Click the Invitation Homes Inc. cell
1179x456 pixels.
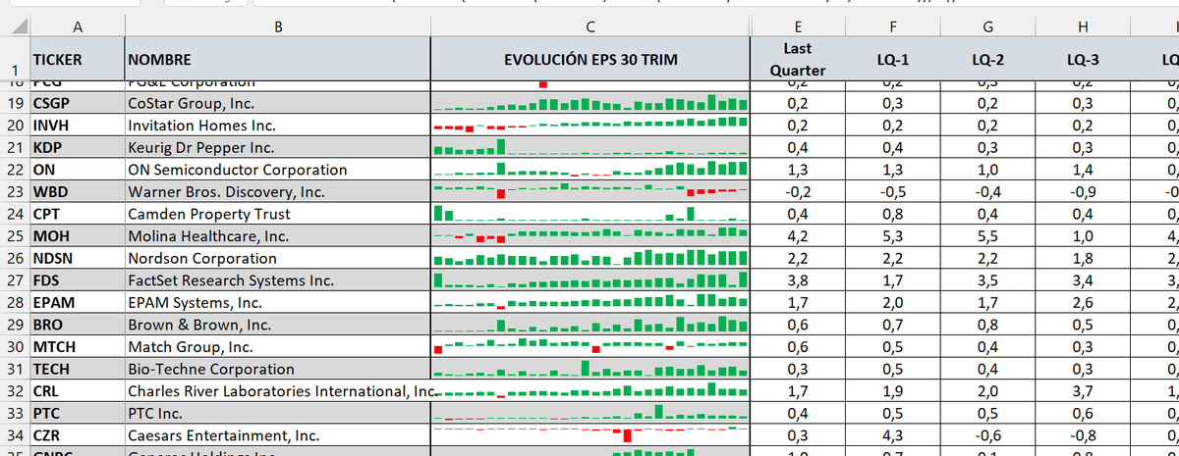pos(278,126)
